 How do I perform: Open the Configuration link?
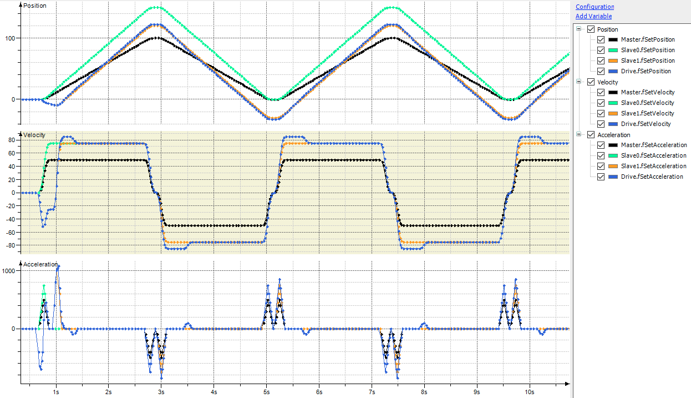[x=595, y=7]
